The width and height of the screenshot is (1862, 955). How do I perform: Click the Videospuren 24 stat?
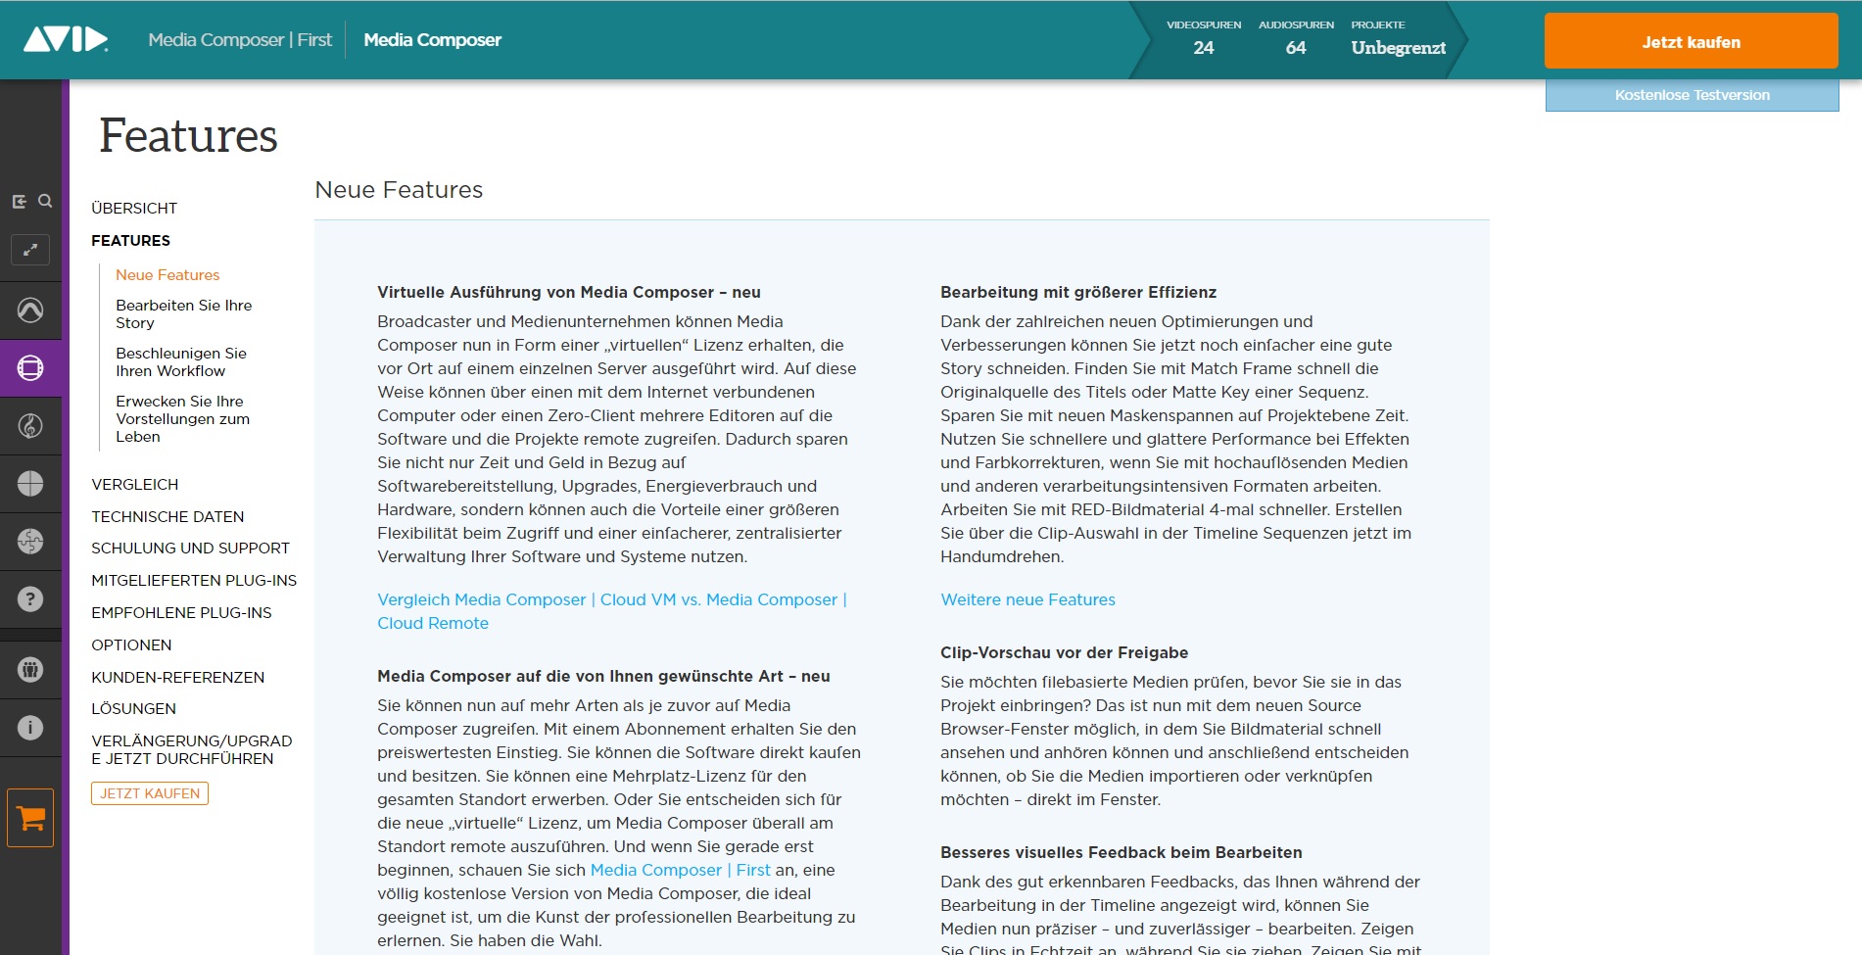(1204, 38)
